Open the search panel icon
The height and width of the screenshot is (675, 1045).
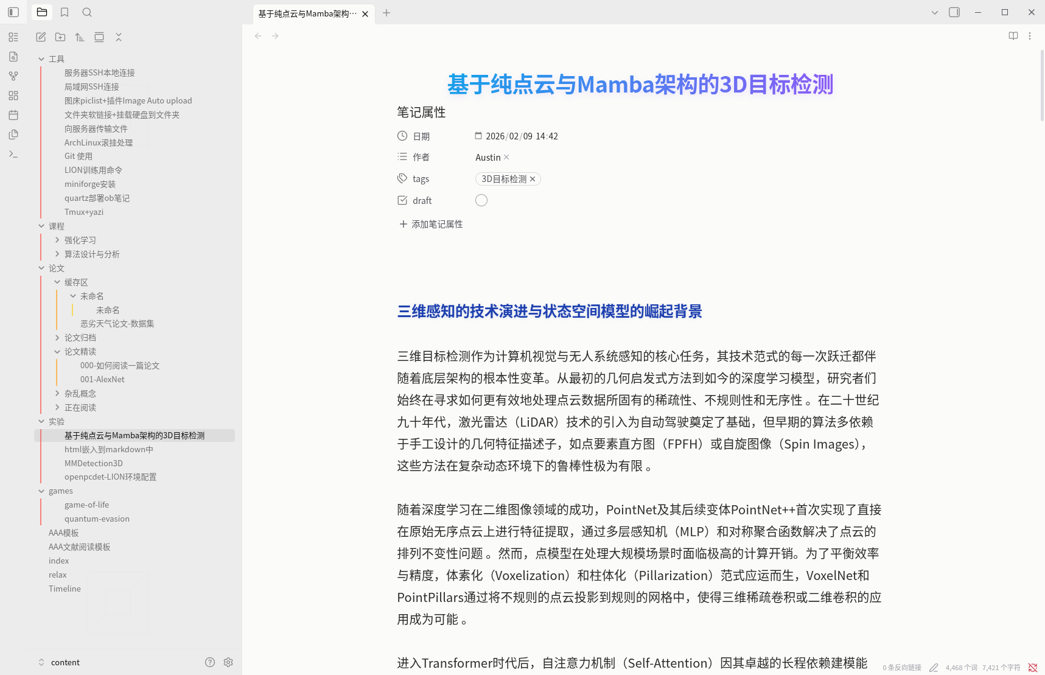tap(87, 12)
